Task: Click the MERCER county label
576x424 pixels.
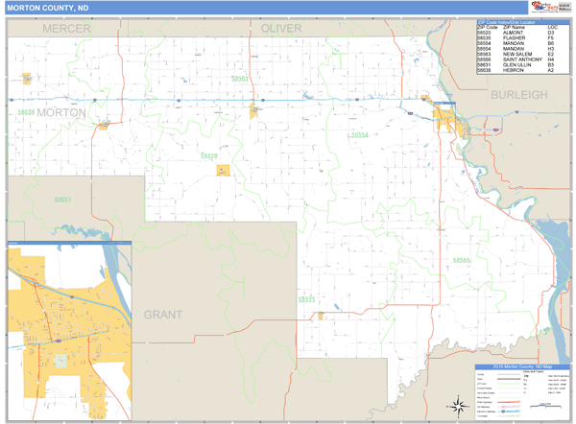Action: (x=66, y=29)
